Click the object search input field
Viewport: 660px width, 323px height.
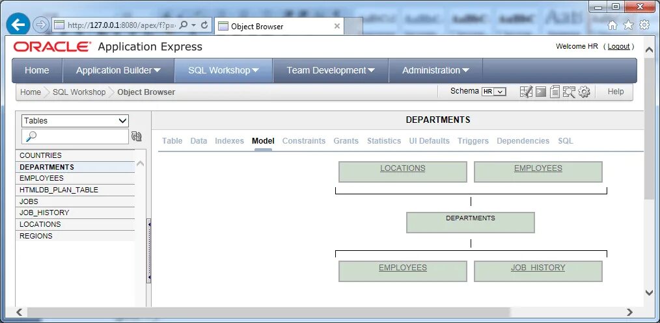[x=75, y=136]
